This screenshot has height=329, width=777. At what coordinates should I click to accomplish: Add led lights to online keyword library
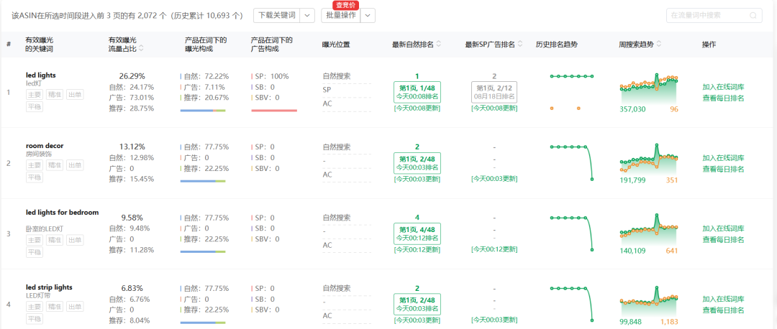723,87
